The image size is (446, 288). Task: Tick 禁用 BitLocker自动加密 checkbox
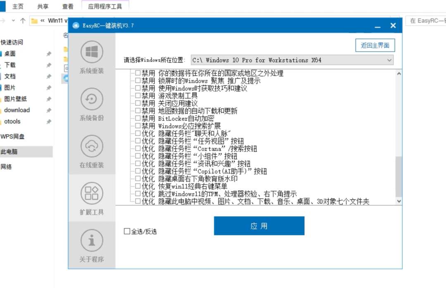click(138, 118)
